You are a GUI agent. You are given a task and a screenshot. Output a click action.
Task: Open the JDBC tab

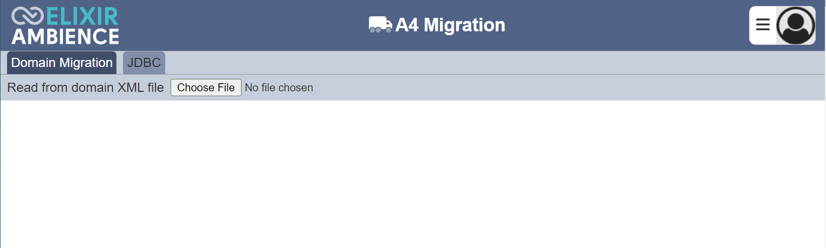[x=144, y=63]
